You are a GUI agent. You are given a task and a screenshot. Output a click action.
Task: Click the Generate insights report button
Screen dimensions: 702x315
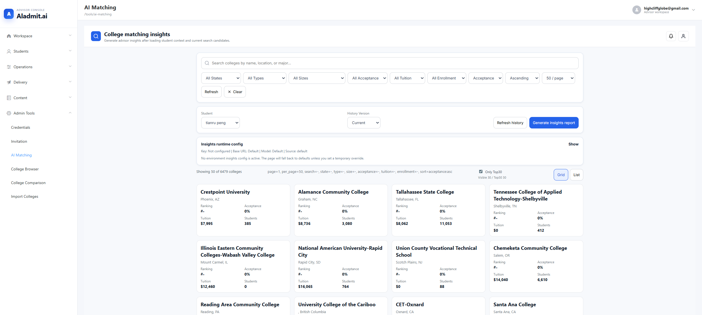554,122
